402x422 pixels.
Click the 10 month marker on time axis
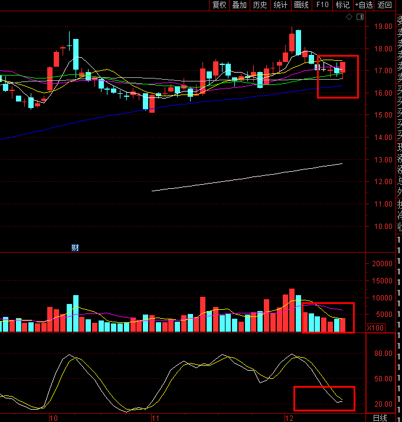coord(53,418)
